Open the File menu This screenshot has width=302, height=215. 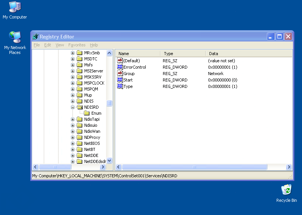tap(37, 45)
